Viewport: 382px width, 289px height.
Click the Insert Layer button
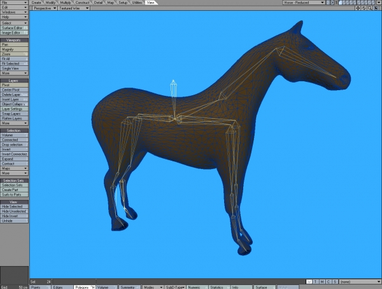click(x=14, y=100)
